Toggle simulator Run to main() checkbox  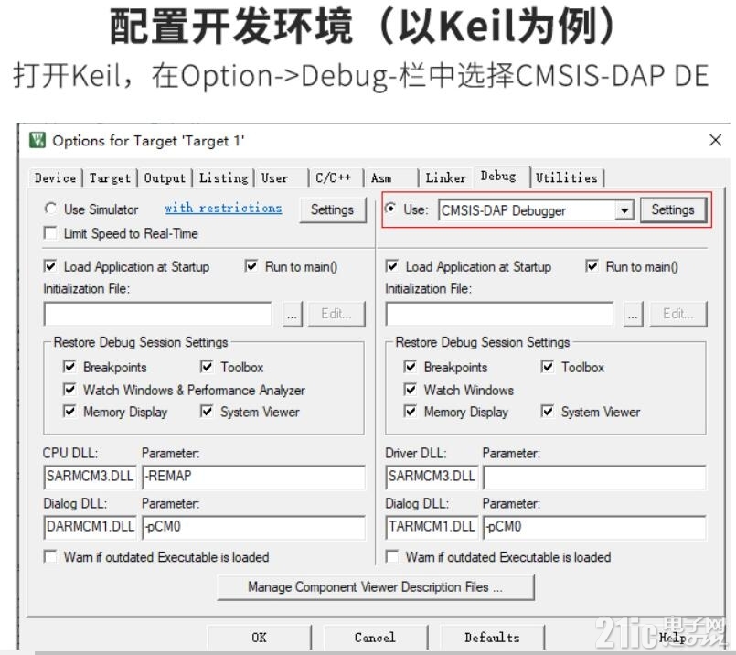pos(251,266)
